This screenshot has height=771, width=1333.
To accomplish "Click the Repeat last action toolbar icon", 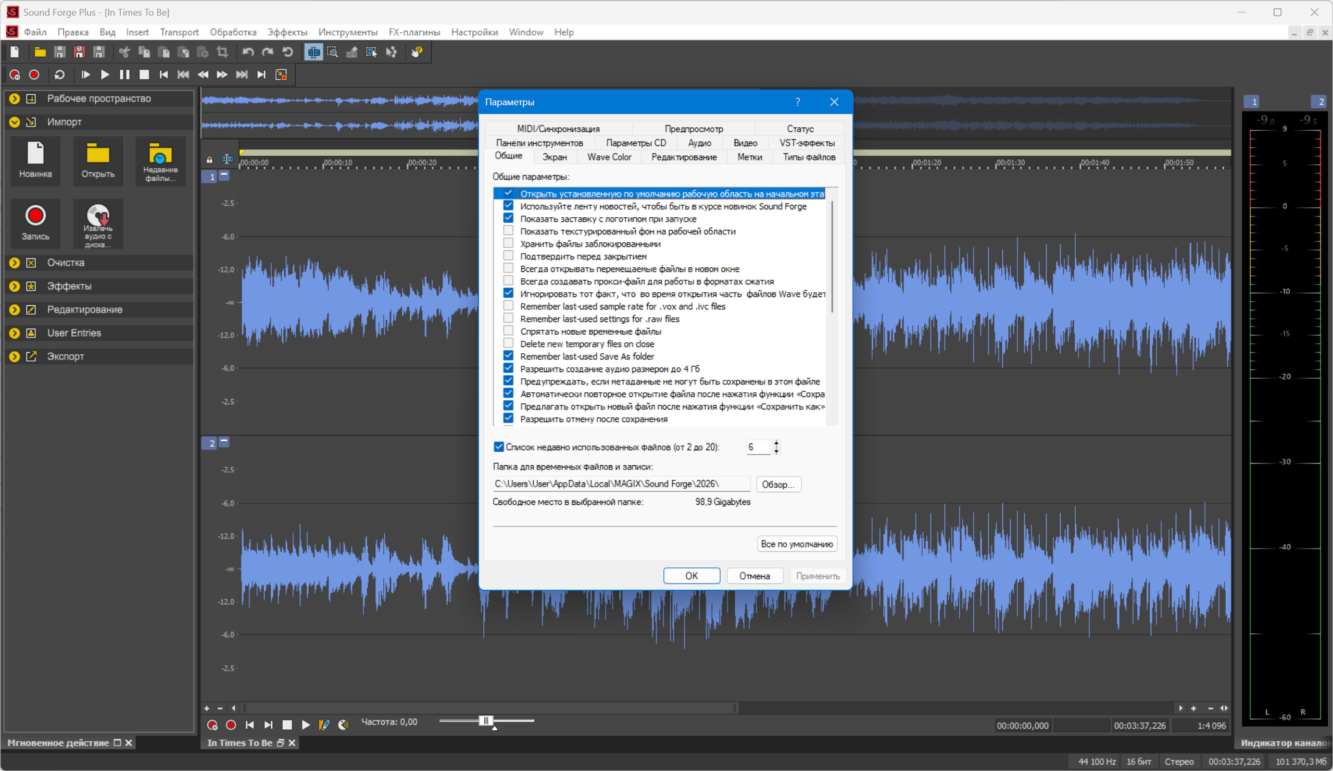I will [x=287, y=52].
